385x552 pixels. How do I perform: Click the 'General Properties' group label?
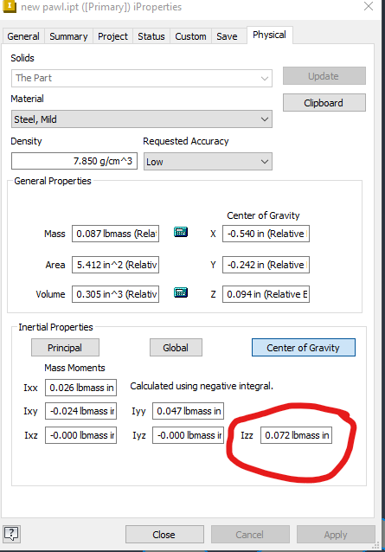tap(53, 181)
